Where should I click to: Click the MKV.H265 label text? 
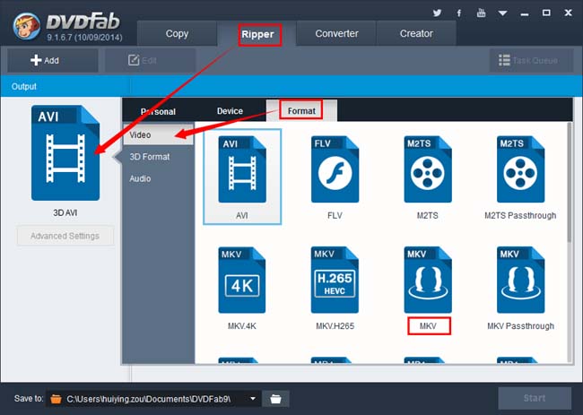(335, 326)
